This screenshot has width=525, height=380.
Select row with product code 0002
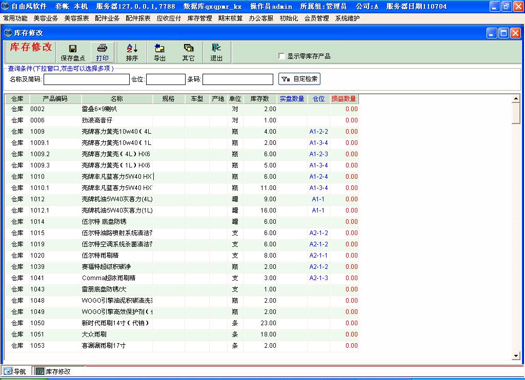(181, 109)
